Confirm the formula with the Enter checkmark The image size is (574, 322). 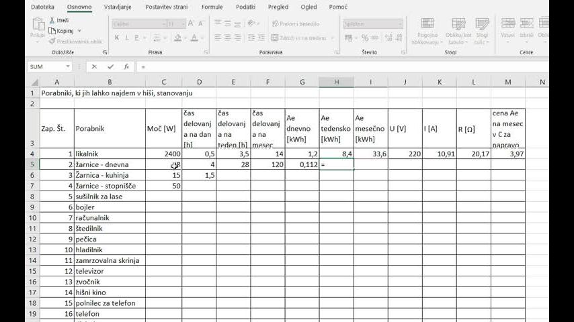(x=110, y=67)
